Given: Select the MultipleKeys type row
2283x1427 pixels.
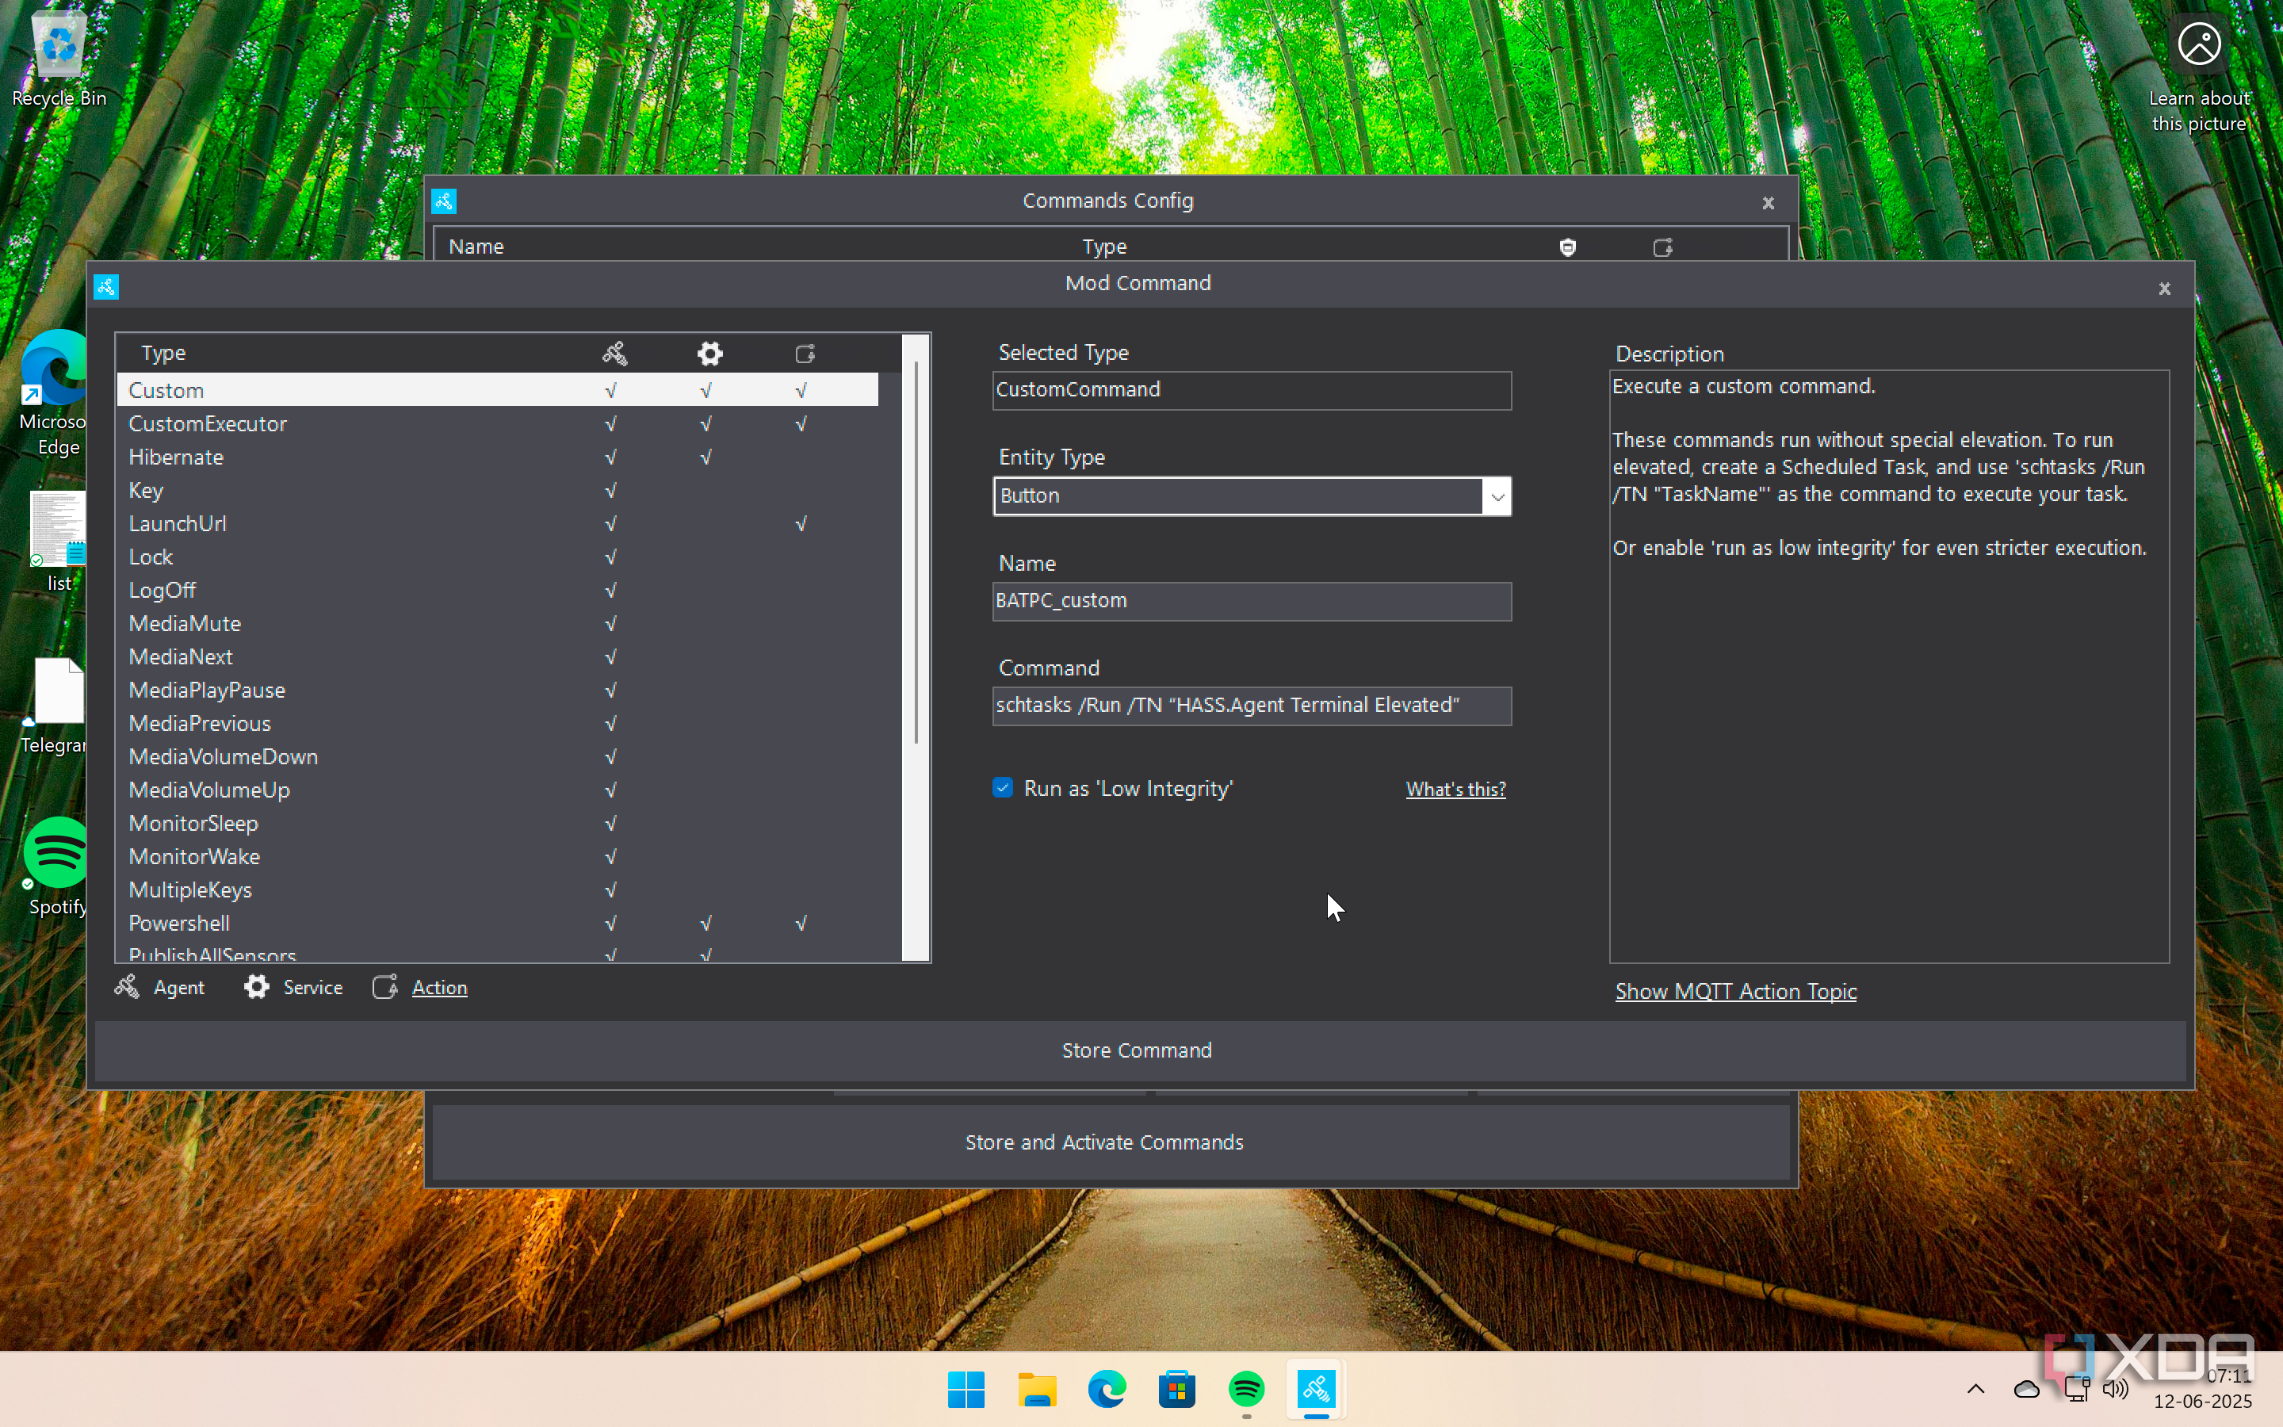Looking at the screenshot, I should [498, 890].
